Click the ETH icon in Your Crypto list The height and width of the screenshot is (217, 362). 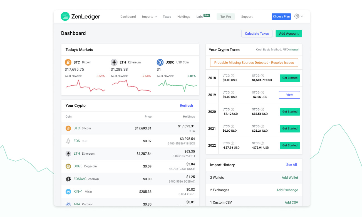click(x=68, y=154)
